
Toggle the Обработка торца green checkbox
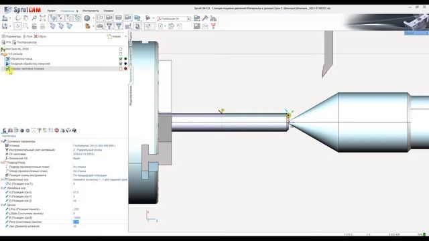click(121, 59)
